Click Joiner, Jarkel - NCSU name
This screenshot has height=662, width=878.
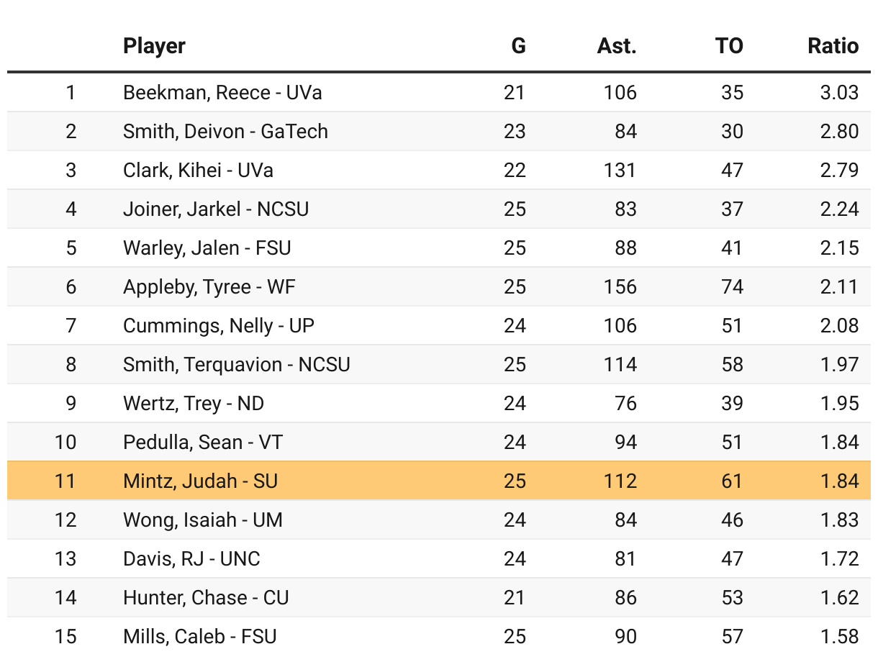pos(216,209)
